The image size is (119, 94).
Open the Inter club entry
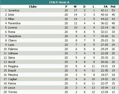(11, 15)
